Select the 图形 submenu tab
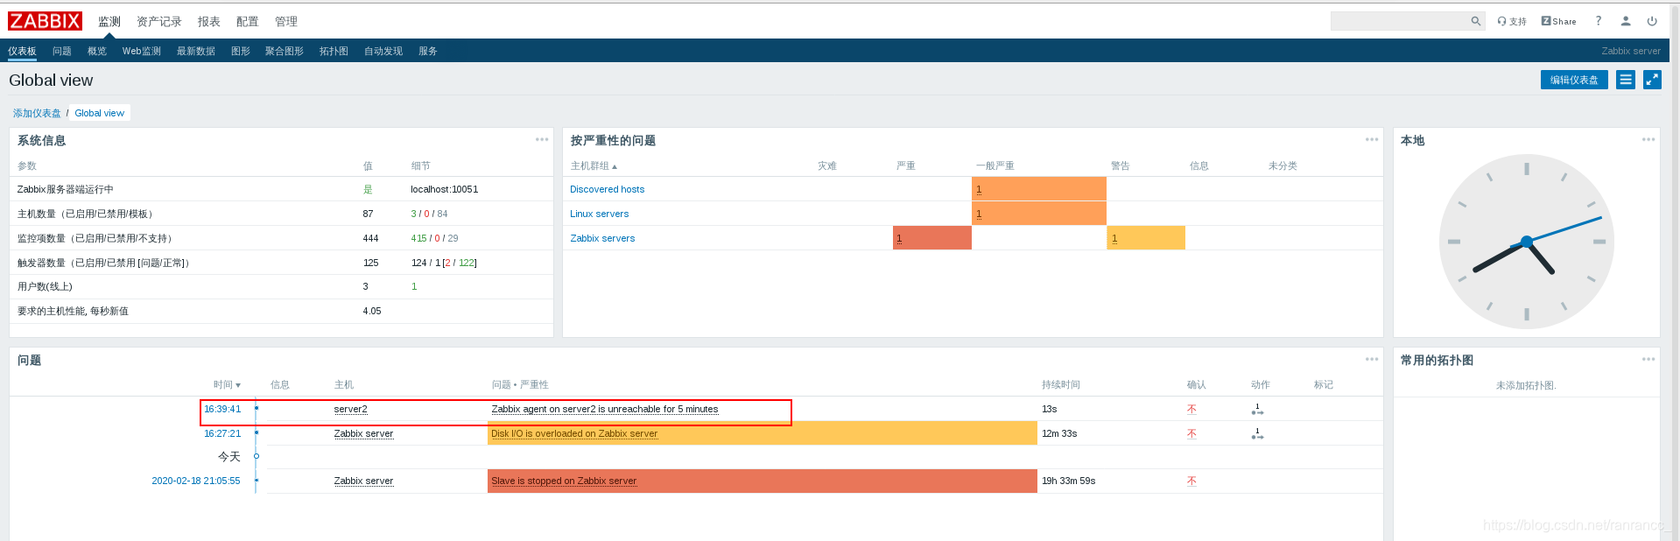The width and height of the screenshot is (1680, 541). coord(241,51)
